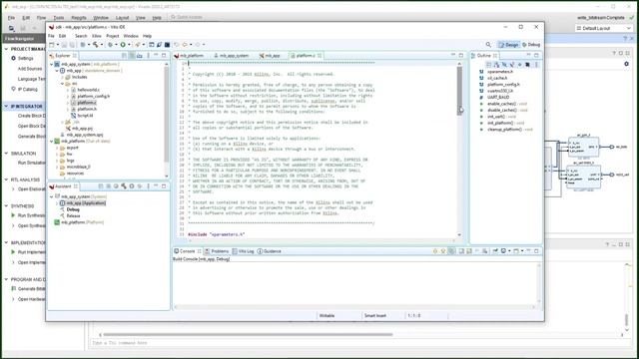Expand mb_app [Application] in Assistant
Image resolution: width=639 pixels, height=359 pixels.
tap(57, 203)
